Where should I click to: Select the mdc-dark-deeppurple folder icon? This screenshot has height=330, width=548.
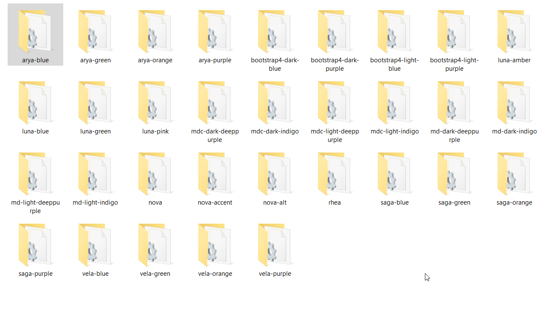coord(214,102)
